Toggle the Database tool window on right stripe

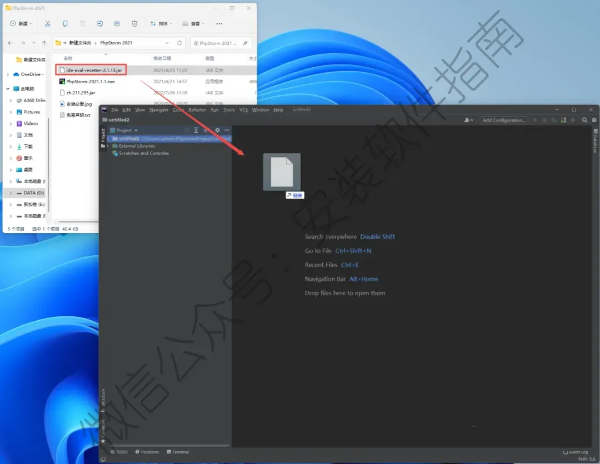click(x=596, y=141)
